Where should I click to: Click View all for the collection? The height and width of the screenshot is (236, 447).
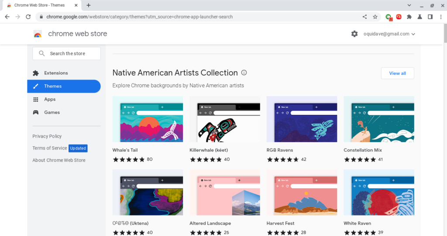click(397, 73)
